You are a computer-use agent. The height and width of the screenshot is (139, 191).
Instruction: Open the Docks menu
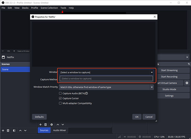[25, 8]
